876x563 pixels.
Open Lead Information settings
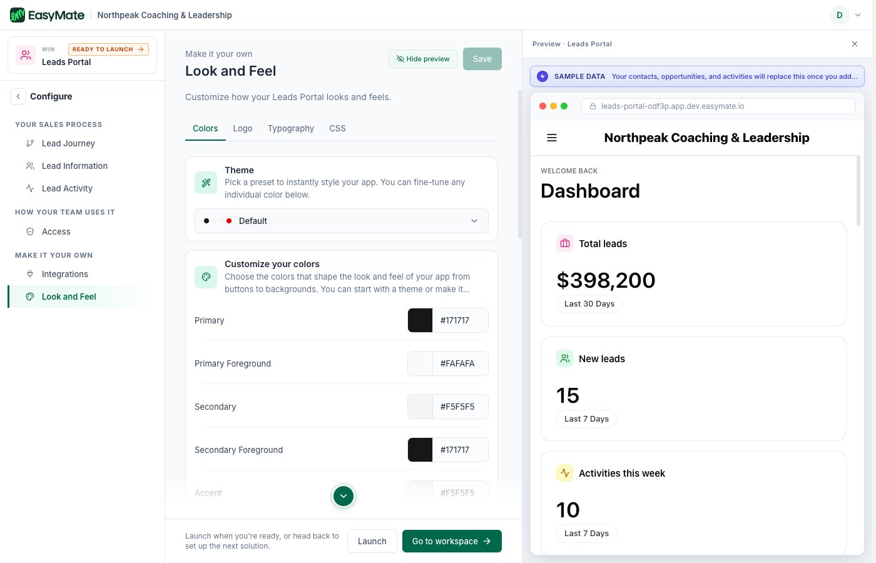[74, 166]
